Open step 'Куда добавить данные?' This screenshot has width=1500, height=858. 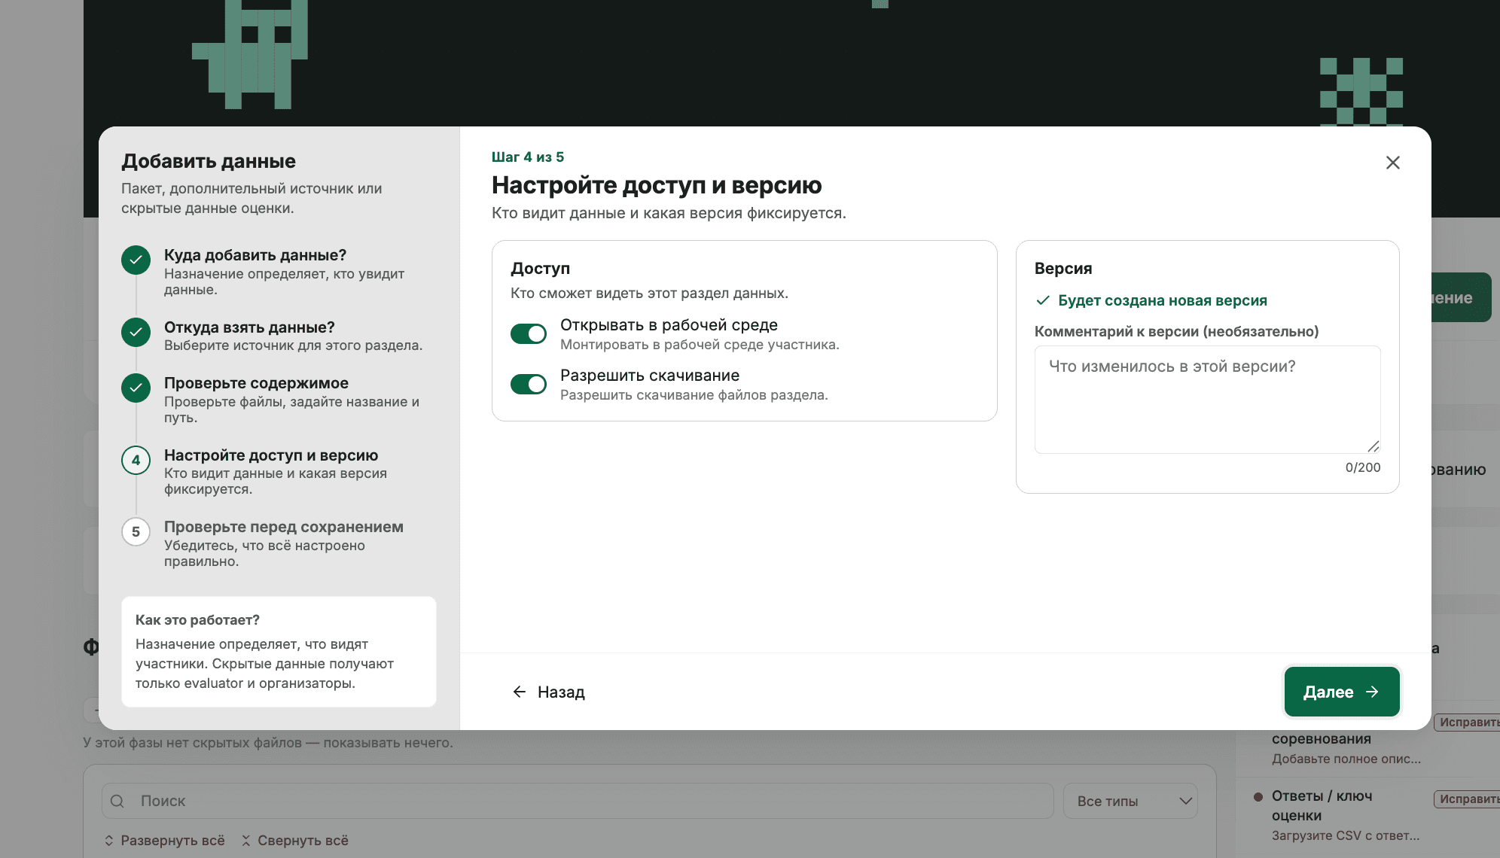coord(255,255)
